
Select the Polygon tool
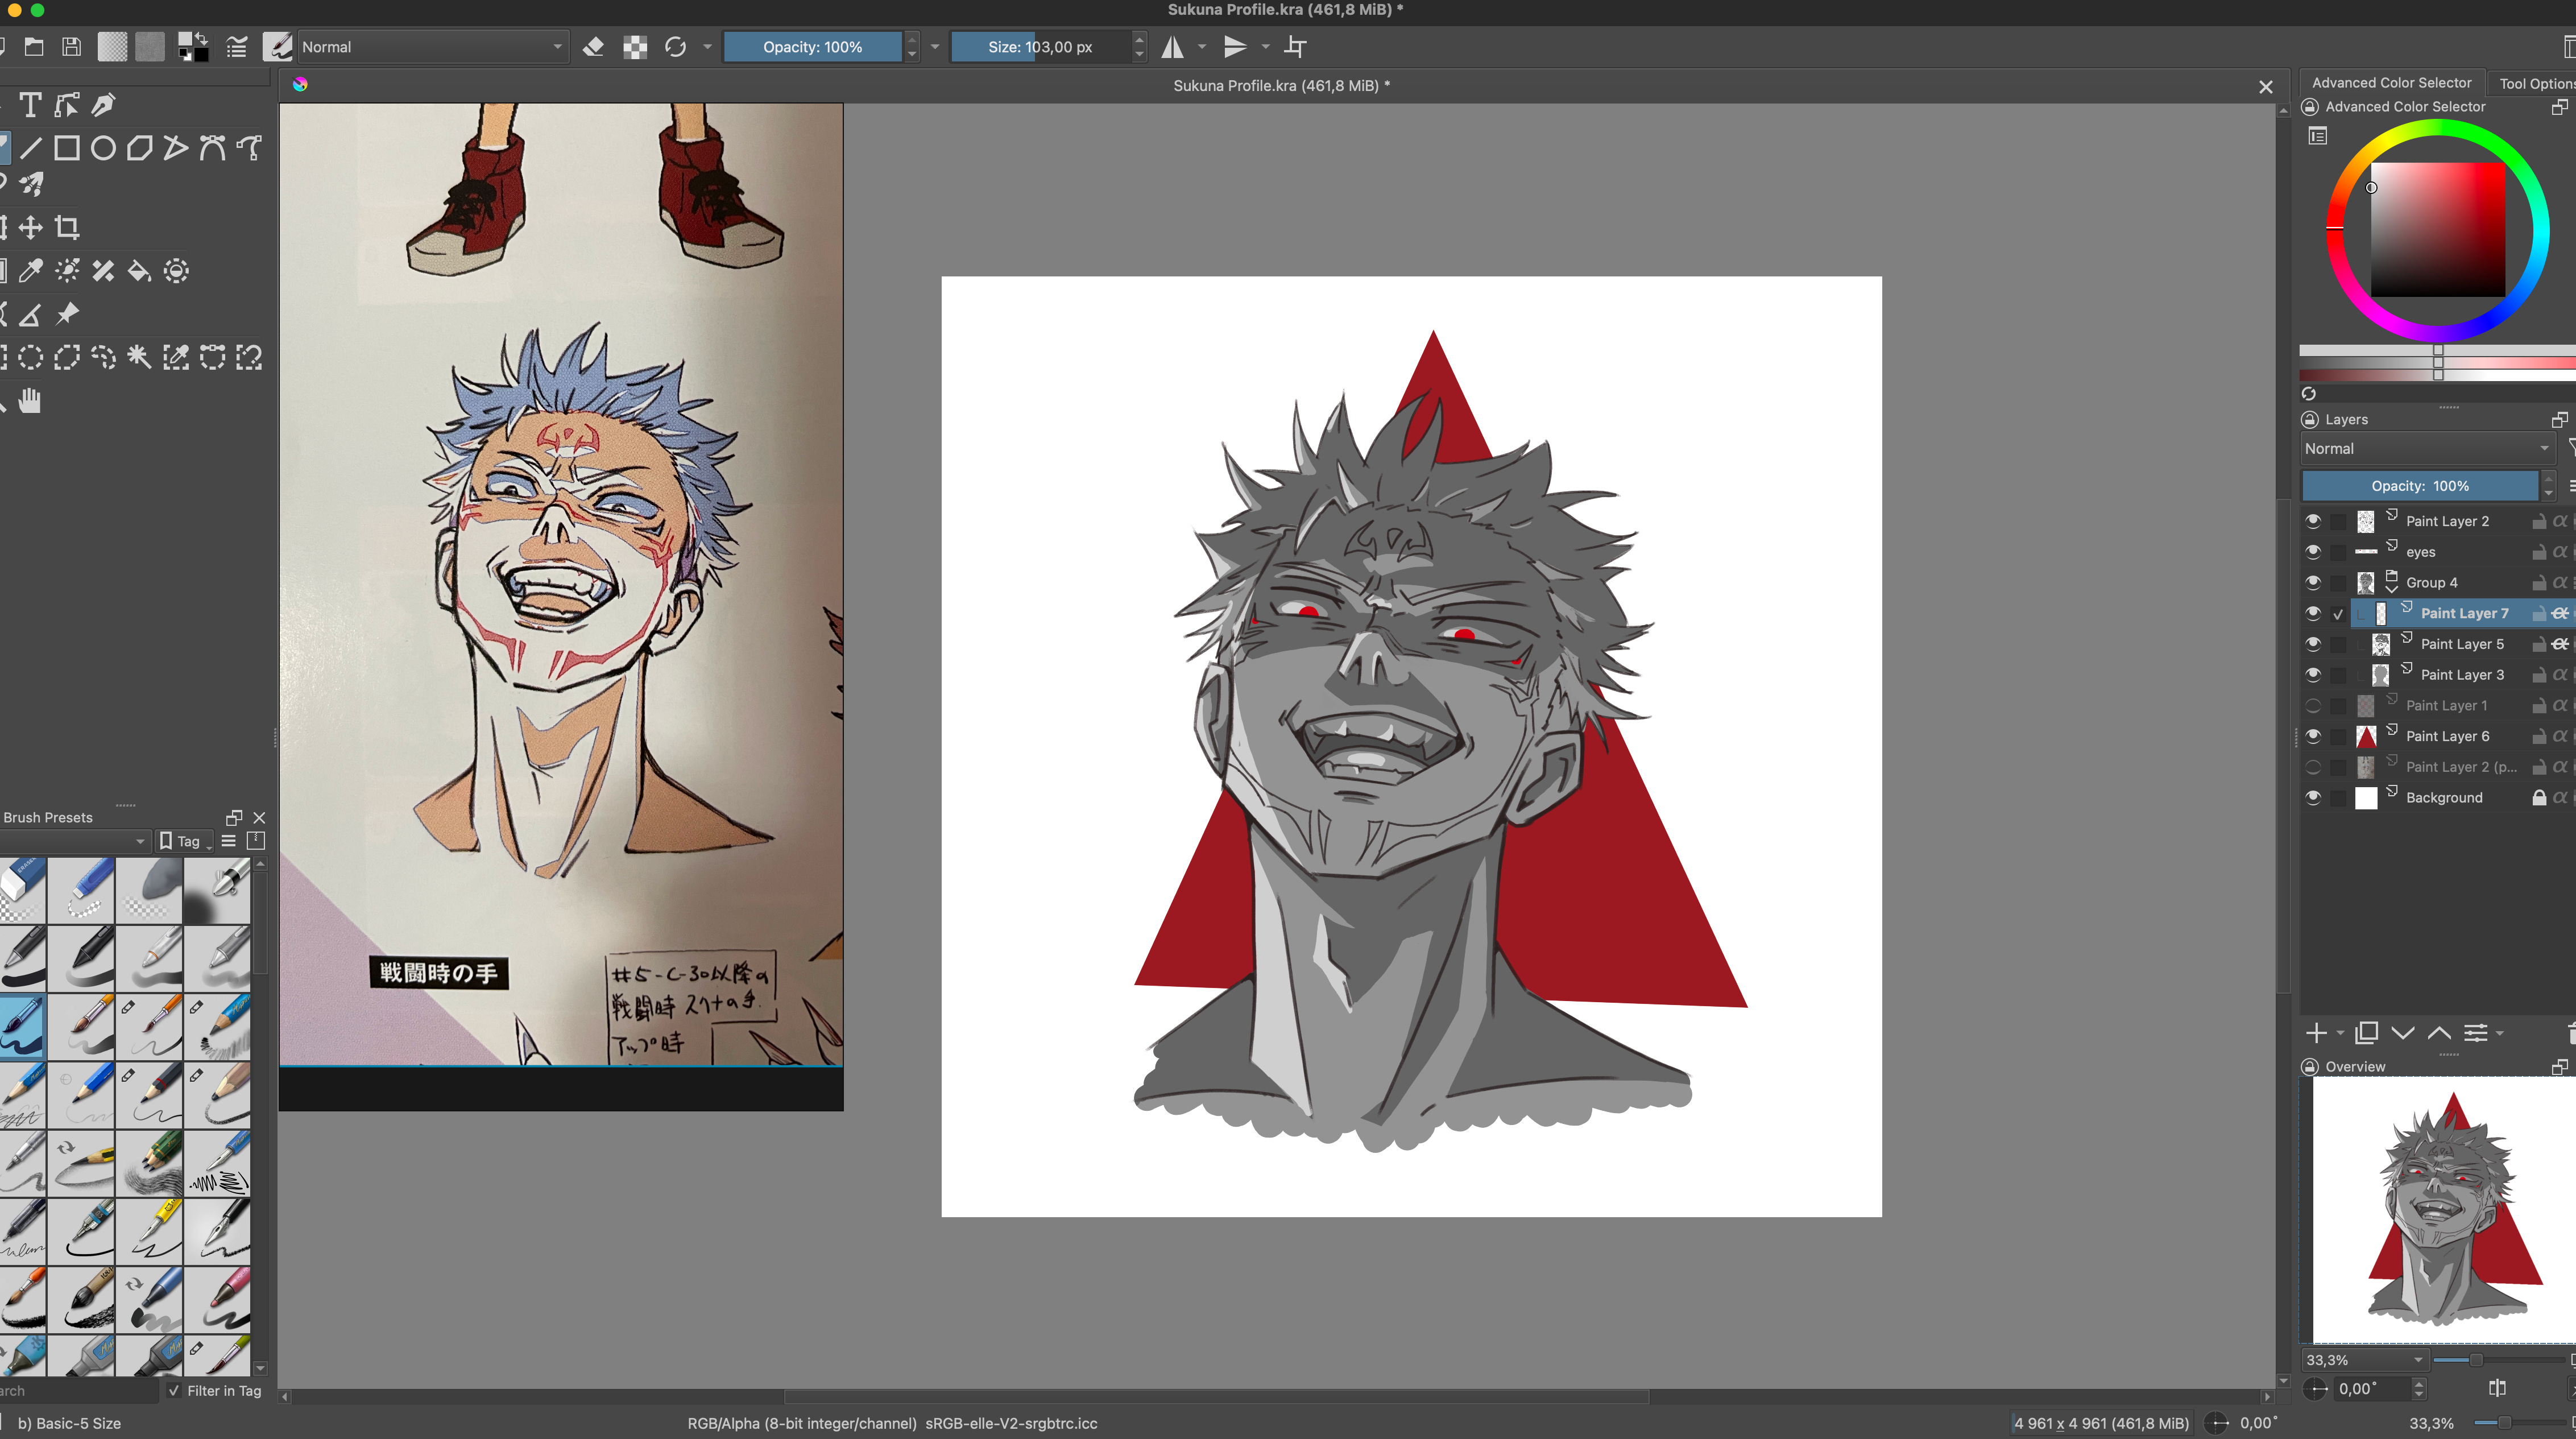pos(139,148)
